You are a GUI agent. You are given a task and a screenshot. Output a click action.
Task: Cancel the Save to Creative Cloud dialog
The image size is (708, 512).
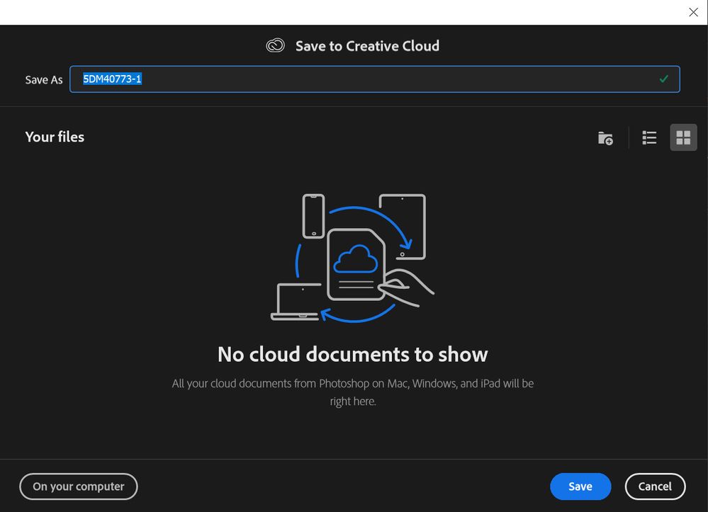click(655, 487)
